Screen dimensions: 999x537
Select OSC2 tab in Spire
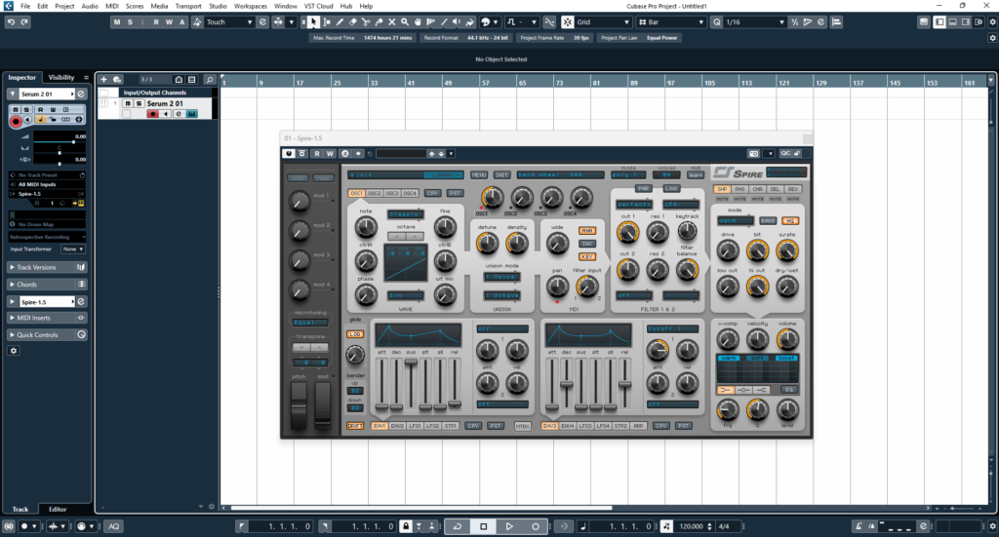point(374,193)
